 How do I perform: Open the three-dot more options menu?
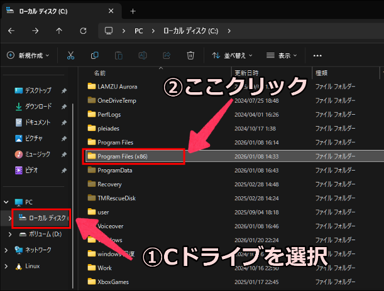317,55
